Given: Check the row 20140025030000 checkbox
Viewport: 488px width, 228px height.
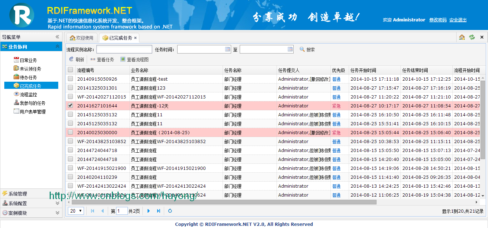Looking at the screenshot, I should click(x=70, y=132).
